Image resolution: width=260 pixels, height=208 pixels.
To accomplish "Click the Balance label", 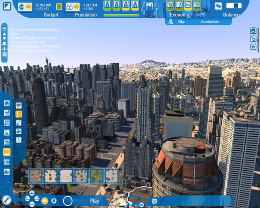I will [231, 15].
